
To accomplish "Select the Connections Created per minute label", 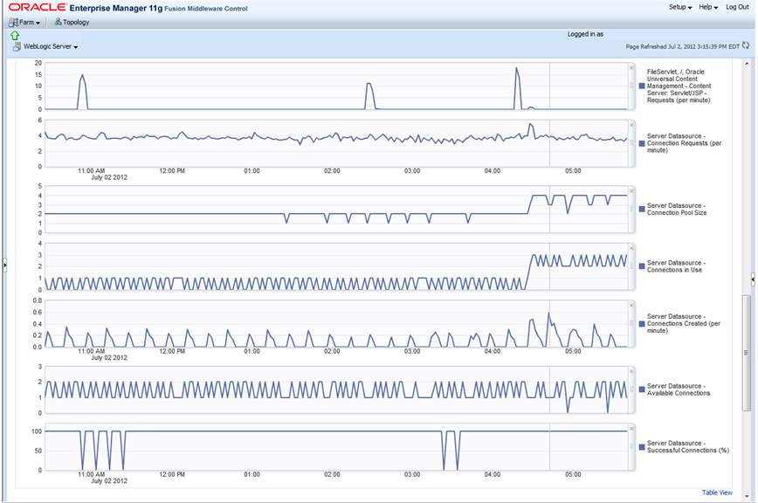I will 684,324.
